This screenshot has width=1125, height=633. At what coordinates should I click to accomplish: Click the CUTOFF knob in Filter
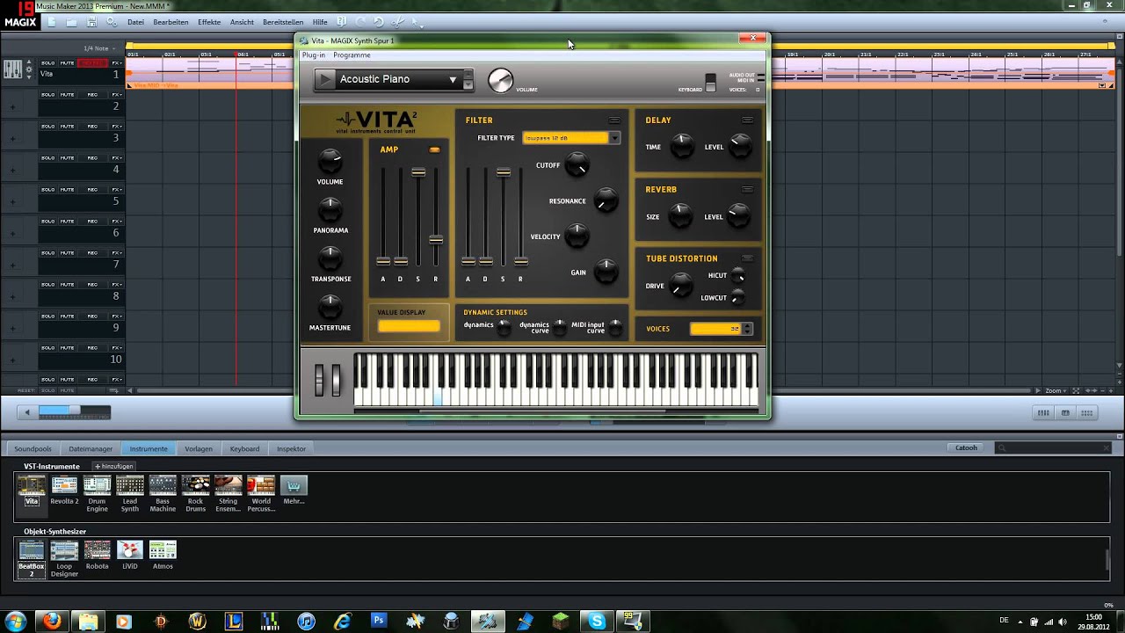point(577,164)
